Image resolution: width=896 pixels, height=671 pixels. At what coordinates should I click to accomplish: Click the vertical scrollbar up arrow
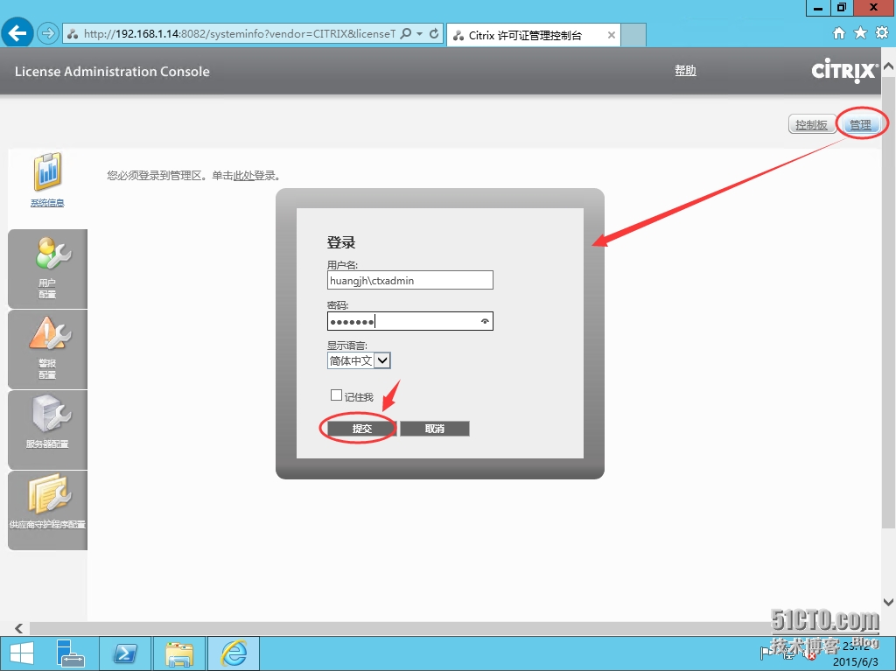click(x=888, y=66)
